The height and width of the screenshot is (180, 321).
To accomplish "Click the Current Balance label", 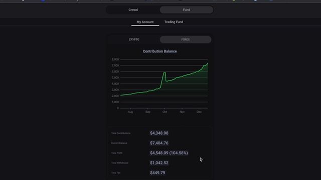I will (x=119, y=143).
